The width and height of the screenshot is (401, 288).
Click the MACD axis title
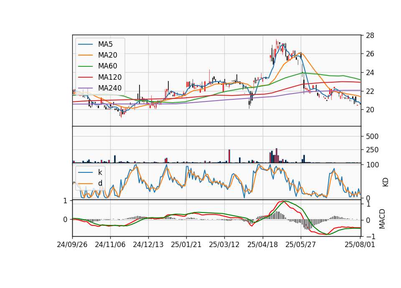point(382,219)
